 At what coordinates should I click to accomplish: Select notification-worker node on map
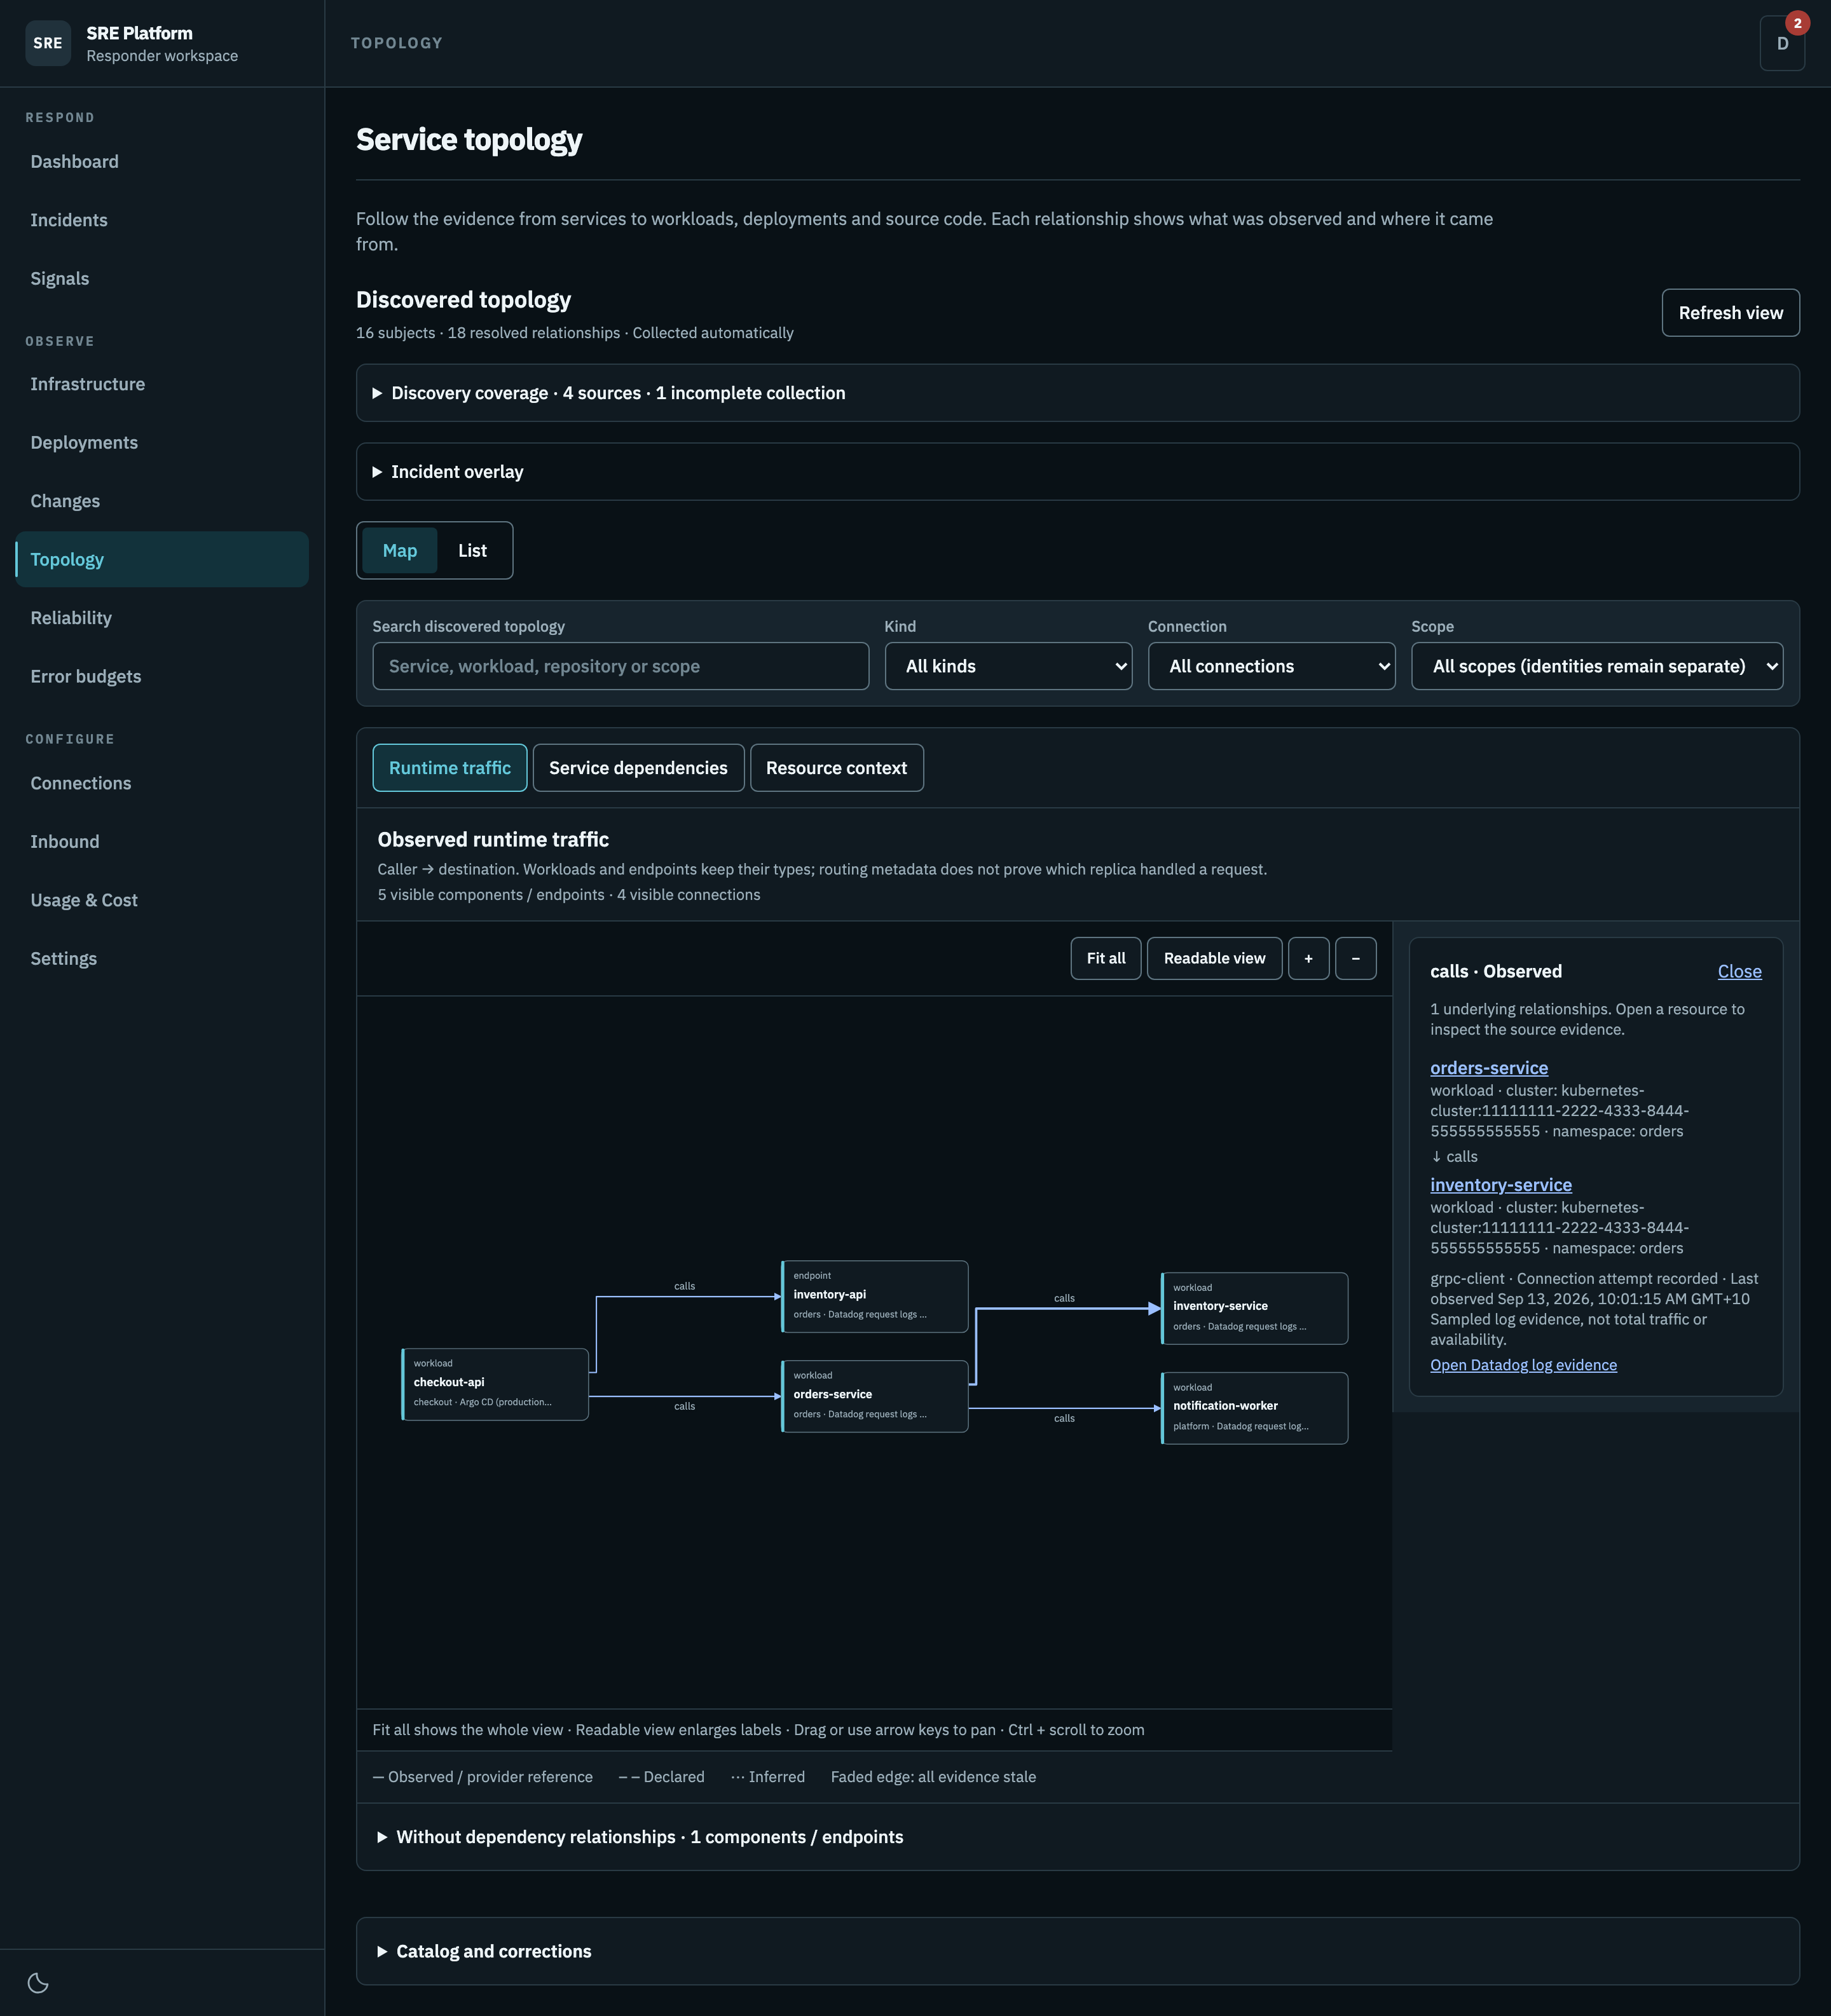[x=1255, y=1408]
